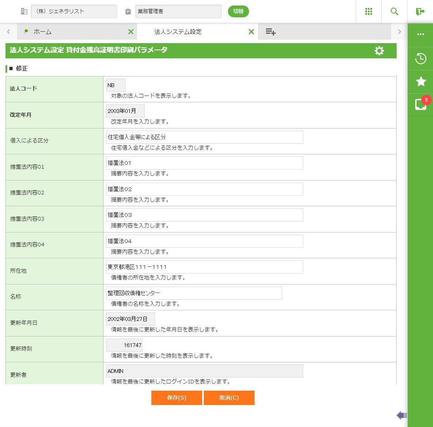Click the logout icon in top-right corner
This screenshot has height=427, width=433.
click(x=420, y=11)
